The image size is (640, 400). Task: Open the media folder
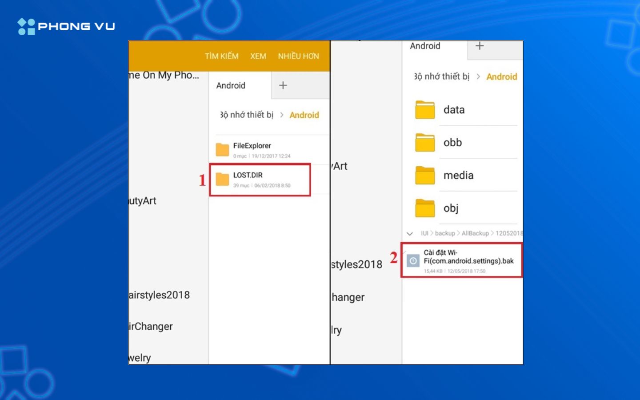click(x=457, y=175)
